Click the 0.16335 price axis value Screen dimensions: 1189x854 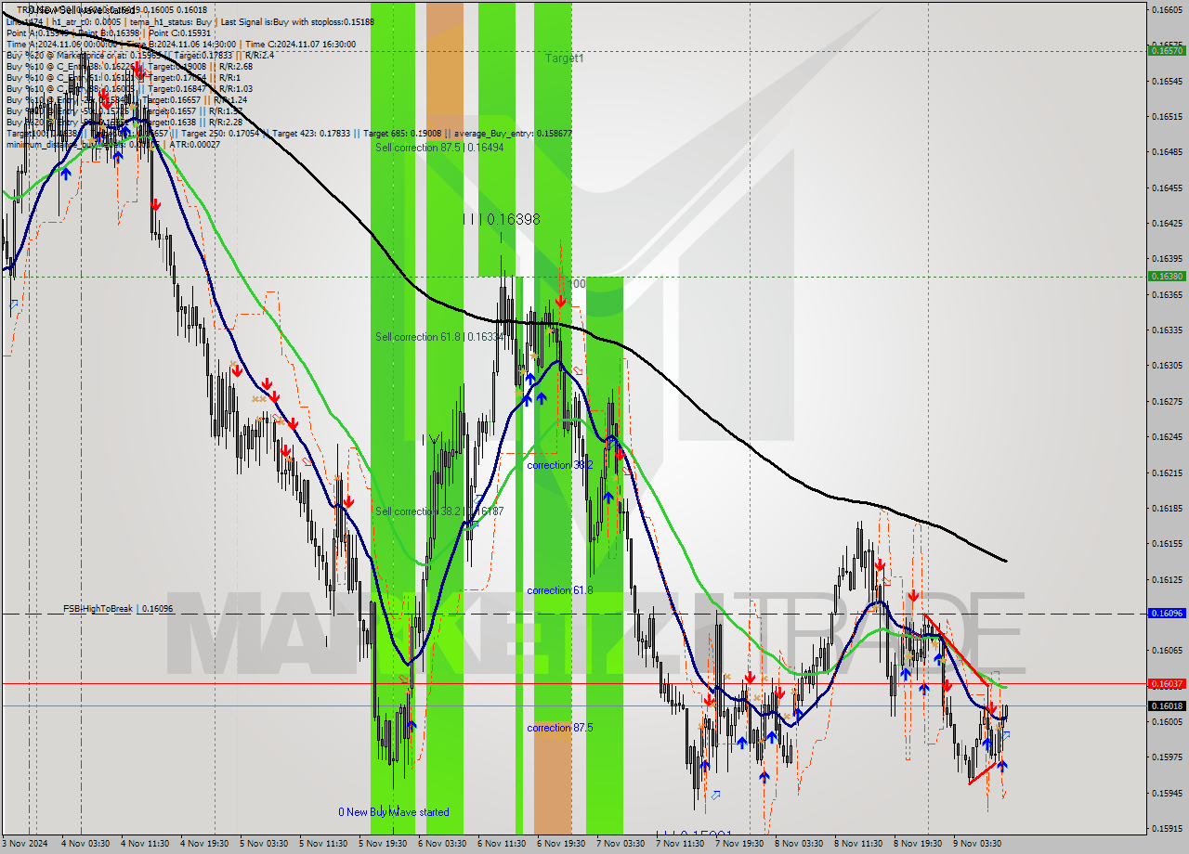[1168, 330]
